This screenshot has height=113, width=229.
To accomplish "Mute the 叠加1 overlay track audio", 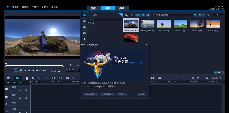I will click(20, 98).
